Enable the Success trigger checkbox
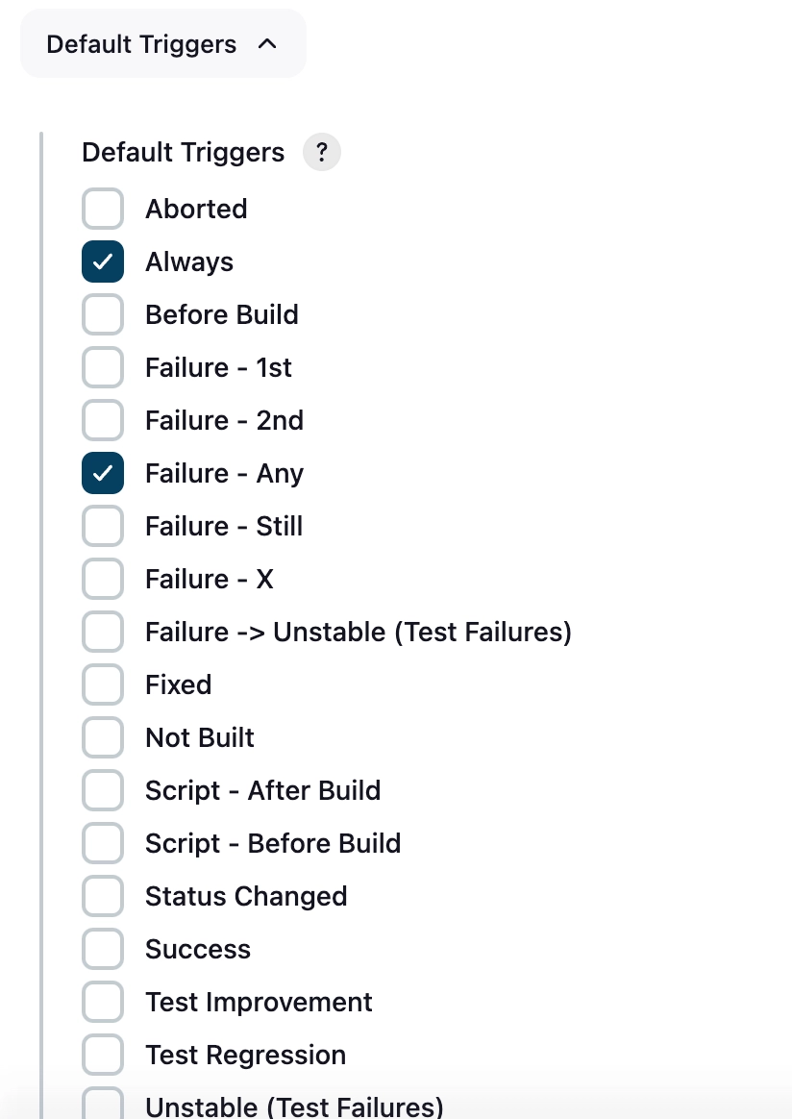This screenshot has width=792, height=1119. click(103, 949)
